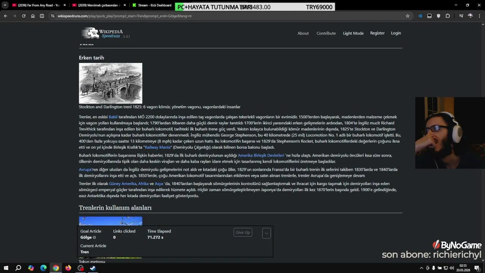Open the volume control in tray

(452, 268)
